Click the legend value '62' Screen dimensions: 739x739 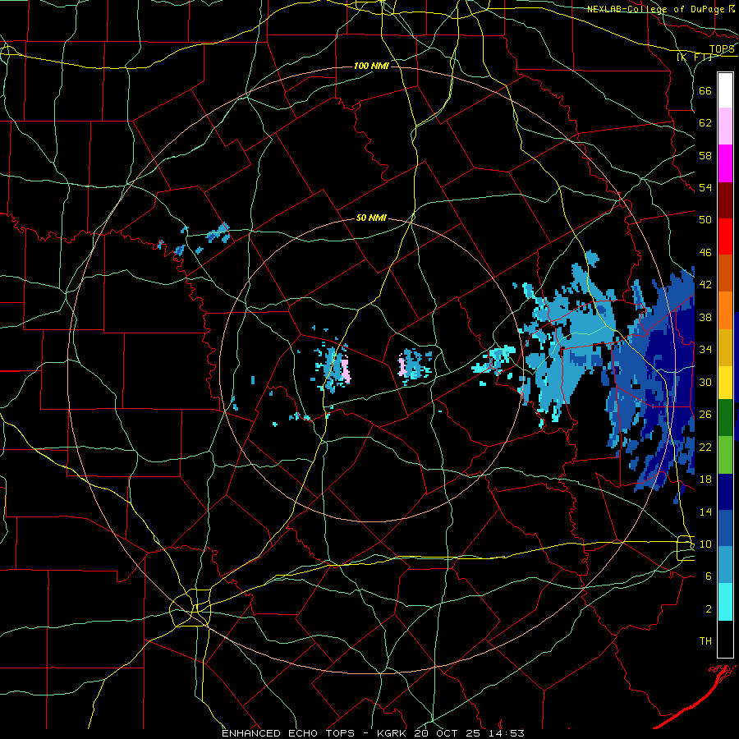point(705,123)
